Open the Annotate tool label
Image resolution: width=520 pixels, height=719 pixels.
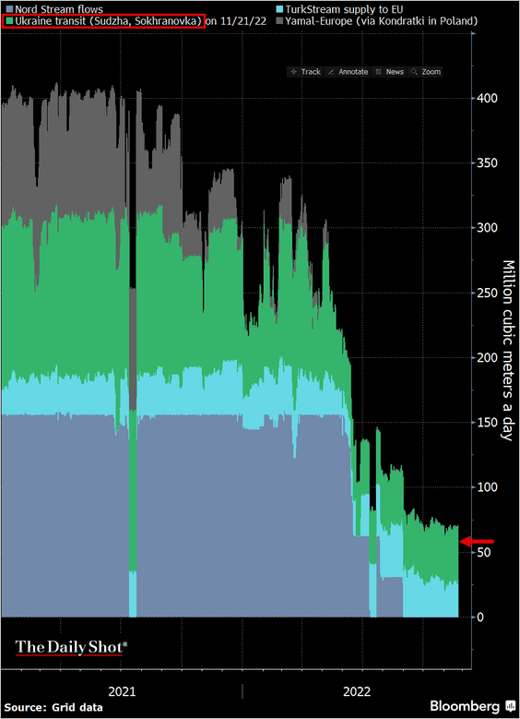354,72
